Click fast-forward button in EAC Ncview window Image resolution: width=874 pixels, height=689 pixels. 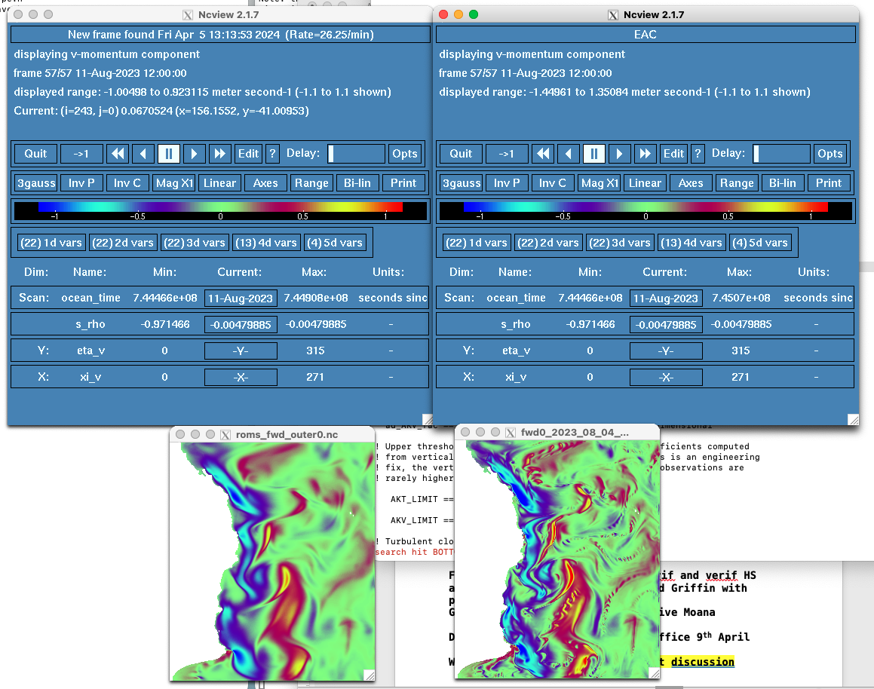click(x=645, y=154)
